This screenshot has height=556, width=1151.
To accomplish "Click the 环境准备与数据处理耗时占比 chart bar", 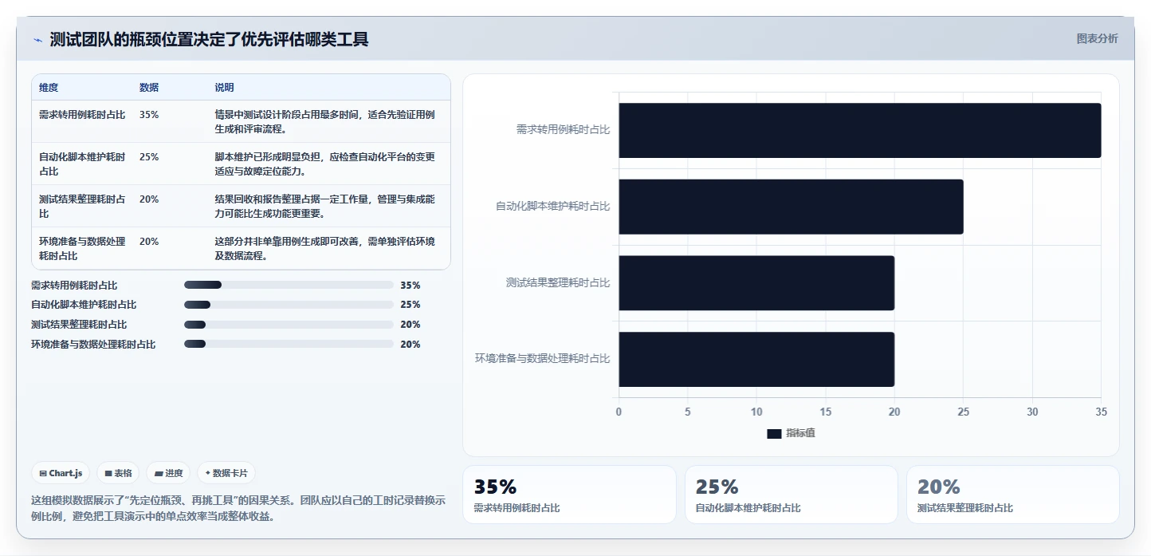I will pos(756,359).
